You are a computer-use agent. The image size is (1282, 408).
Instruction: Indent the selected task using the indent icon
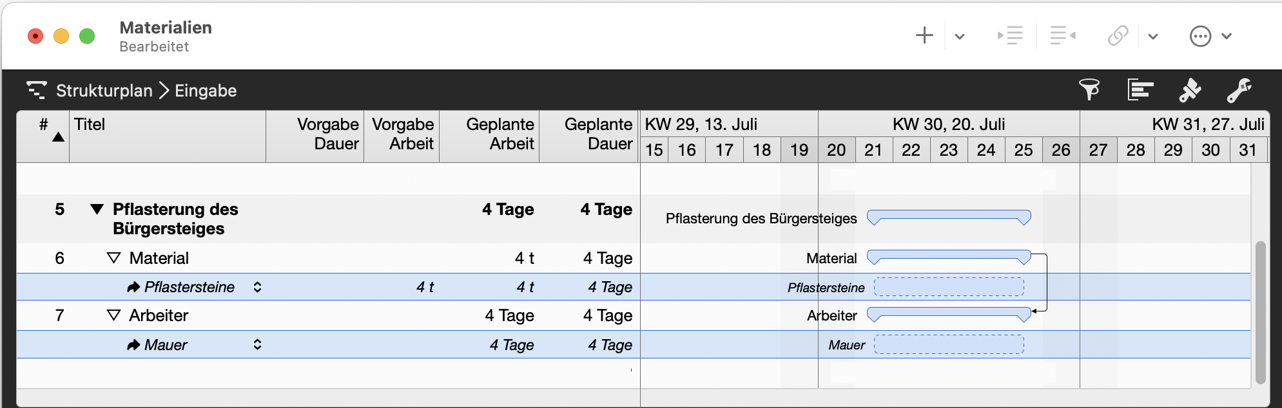[1011, 35]
